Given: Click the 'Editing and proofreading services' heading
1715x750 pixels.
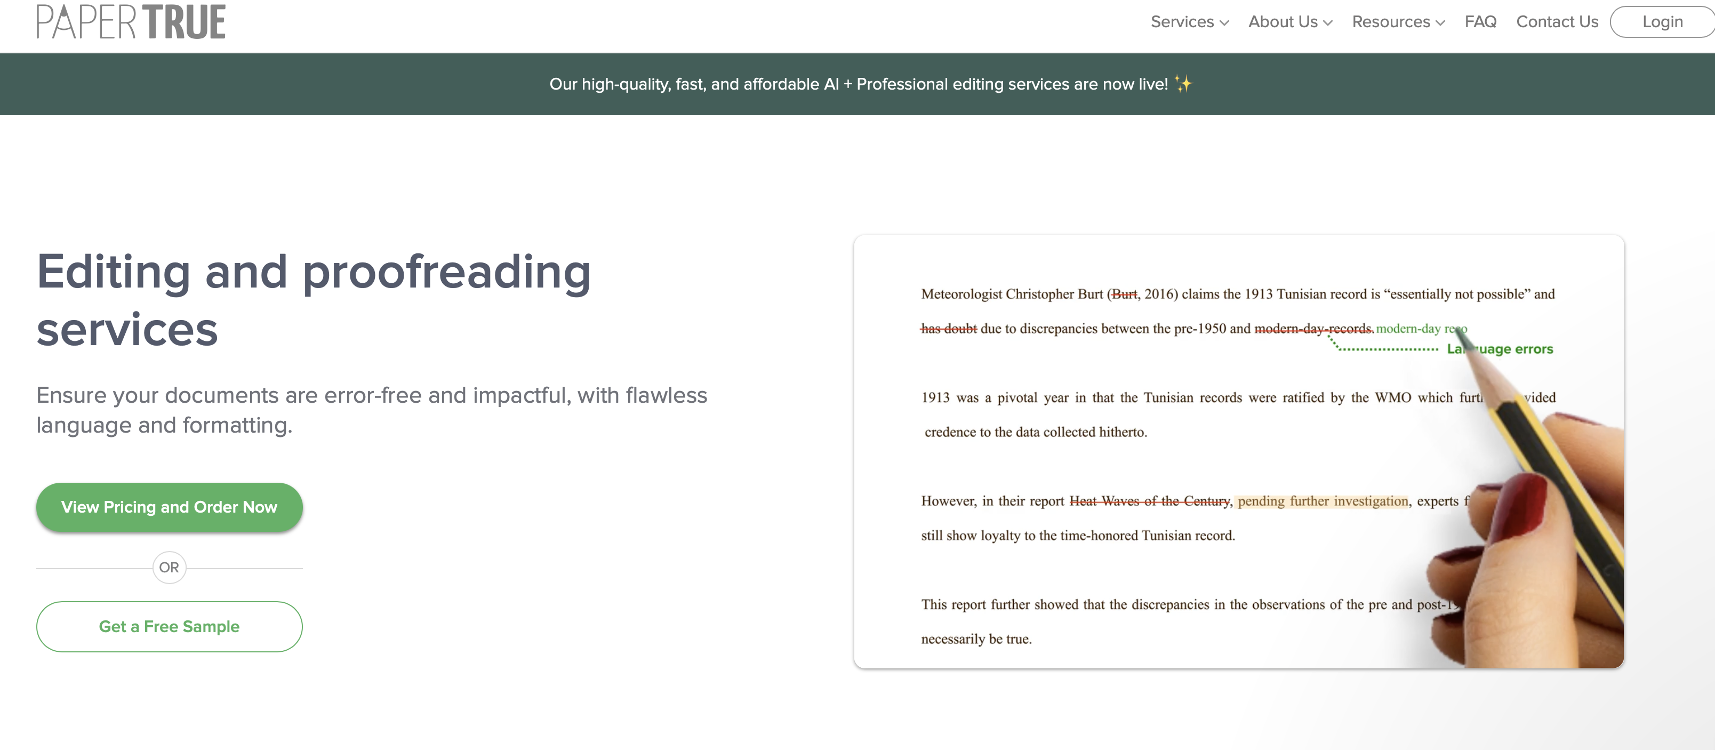Looking at the screenshot, I should tap(314, 300).
